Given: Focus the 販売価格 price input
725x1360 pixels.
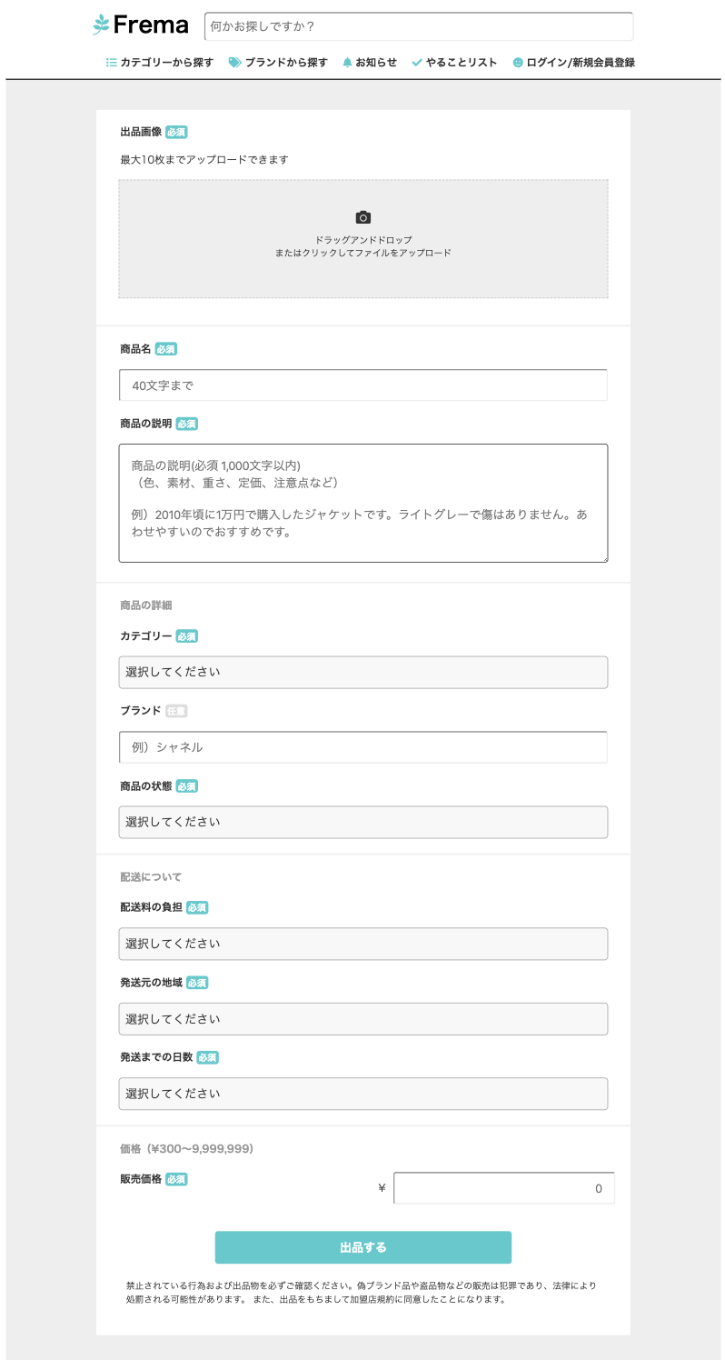Looking at the screenshot, I should [503, 1188].
